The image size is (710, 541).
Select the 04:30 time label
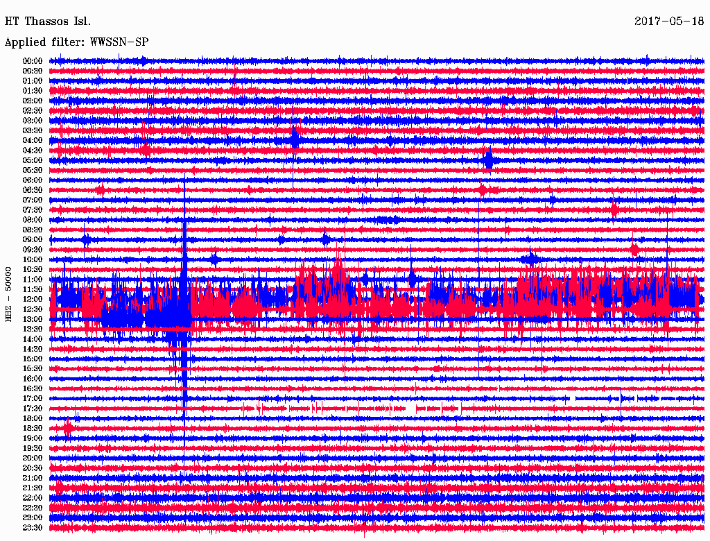pos(33,151)
